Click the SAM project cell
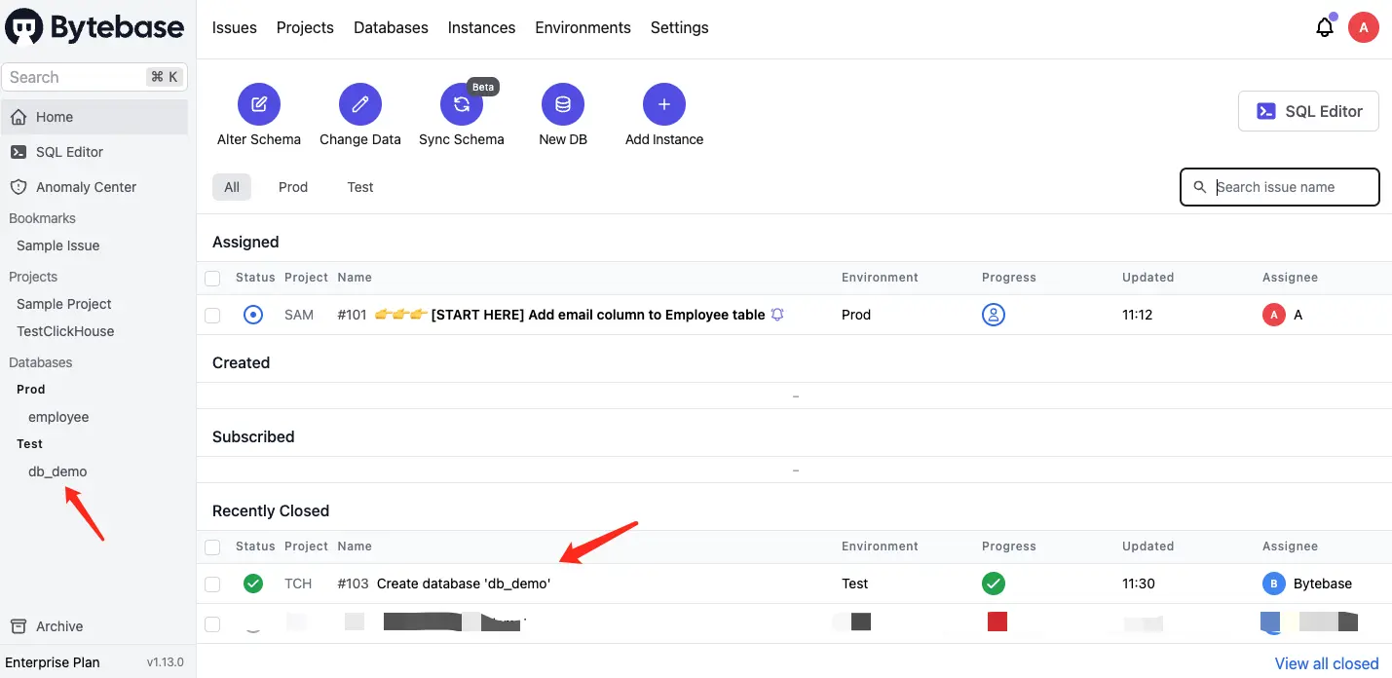1392x678 pixels. [x=299, y=315]
